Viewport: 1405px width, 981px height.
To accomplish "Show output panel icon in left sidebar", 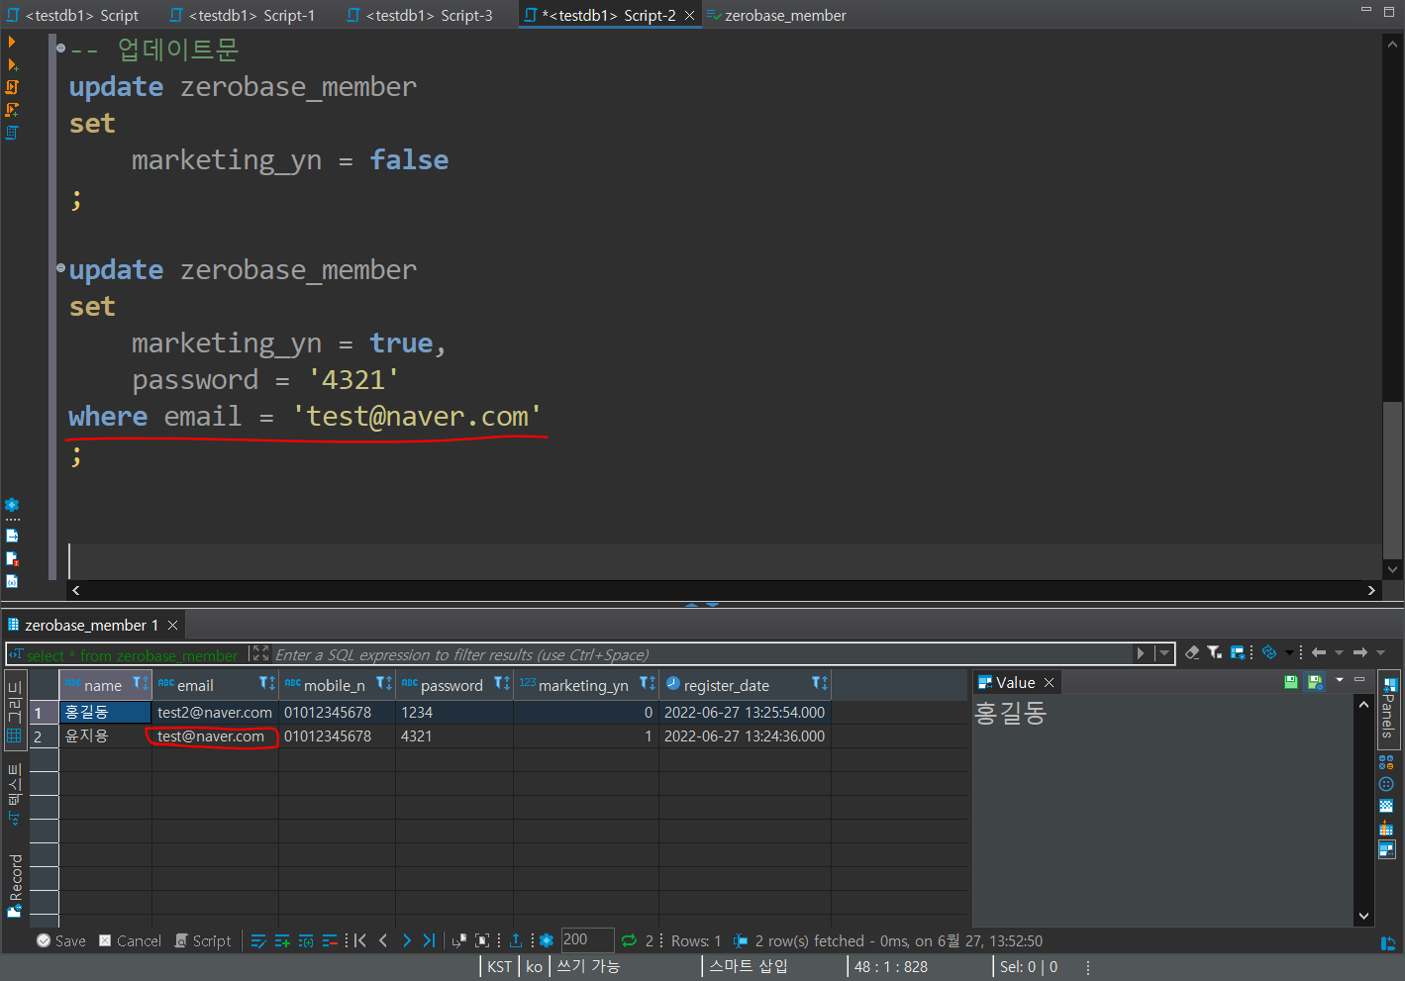I will pyautogui.click(x=12, y=536).
